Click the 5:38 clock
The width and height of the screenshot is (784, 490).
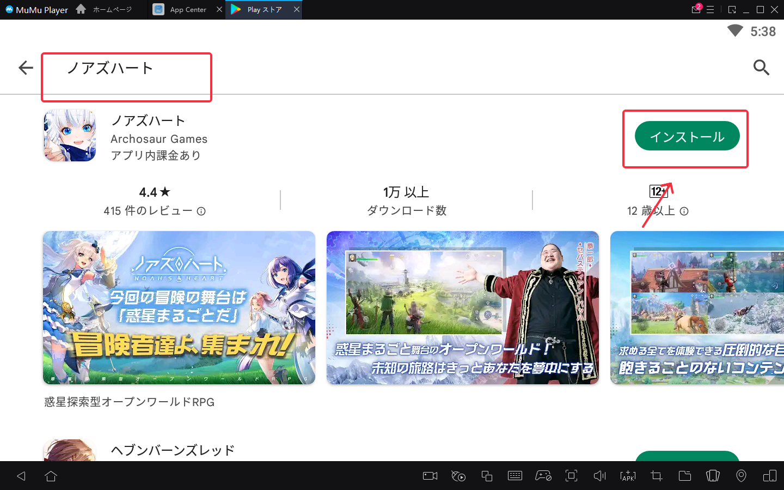(x=763, y=32)
